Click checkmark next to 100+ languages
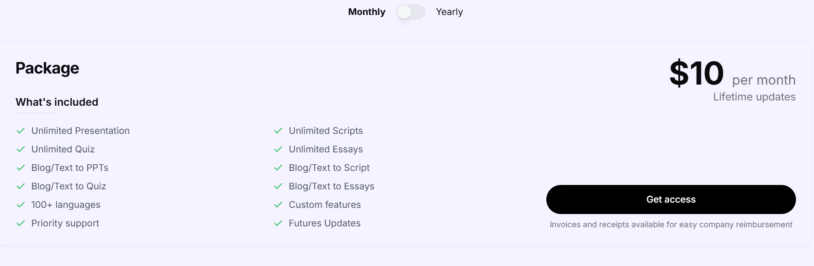Image resolution: width=814 pixels, height=266 pixels. (x=21, y=205)
